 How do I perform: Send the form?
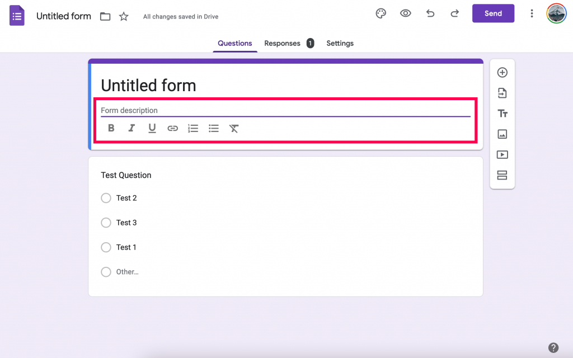(493, 13)
